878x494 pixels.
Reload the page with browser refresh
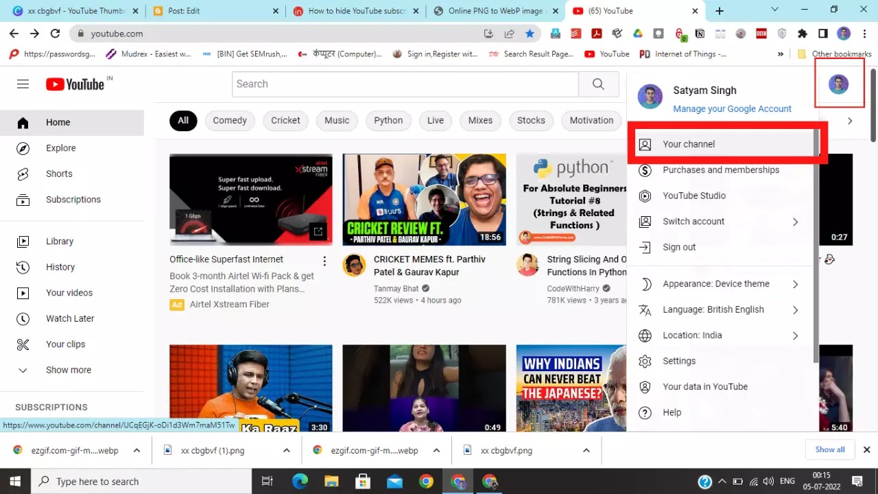click(x=56, y=34)
